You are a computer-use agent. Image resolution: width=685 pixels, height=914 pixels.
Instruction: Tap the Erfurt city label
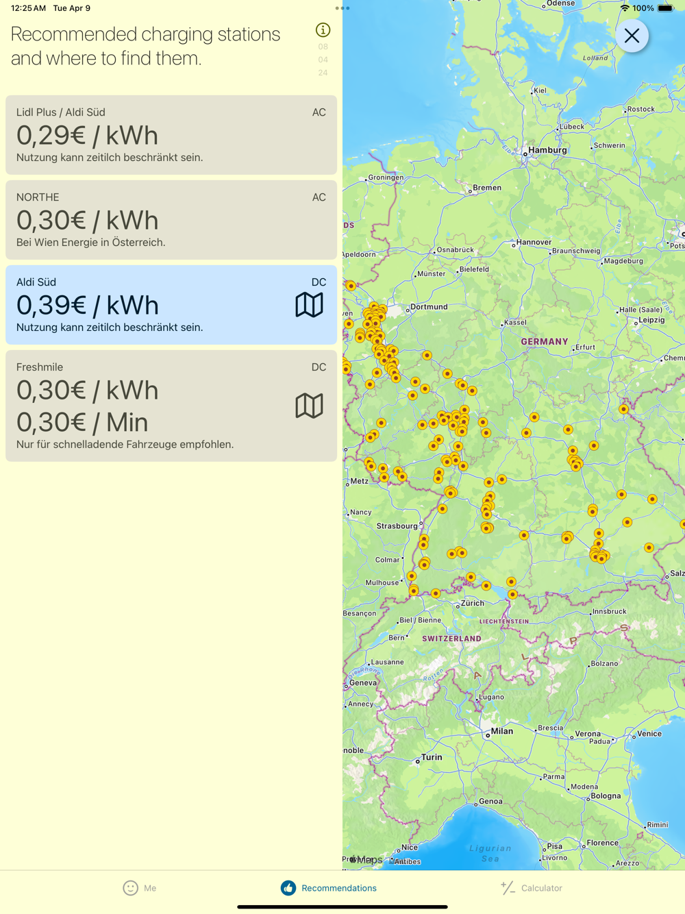point(585,347)
